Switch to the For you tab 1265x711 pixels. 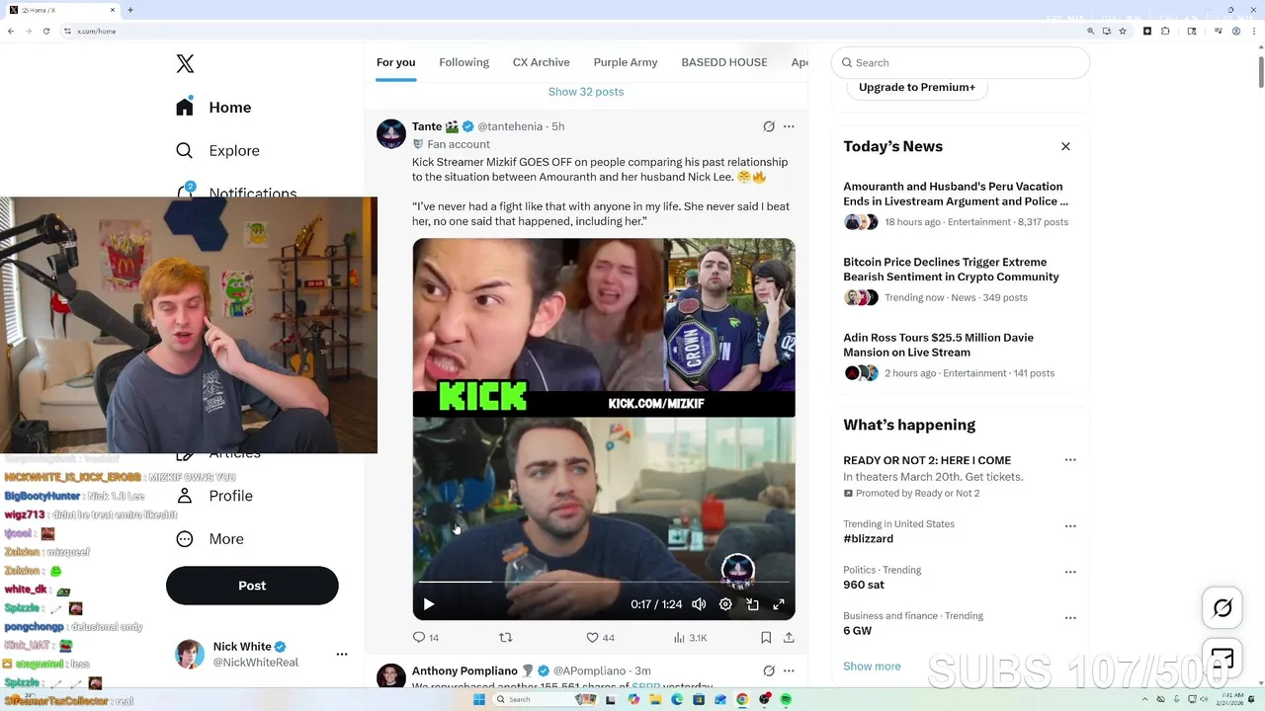pos(395,62)
